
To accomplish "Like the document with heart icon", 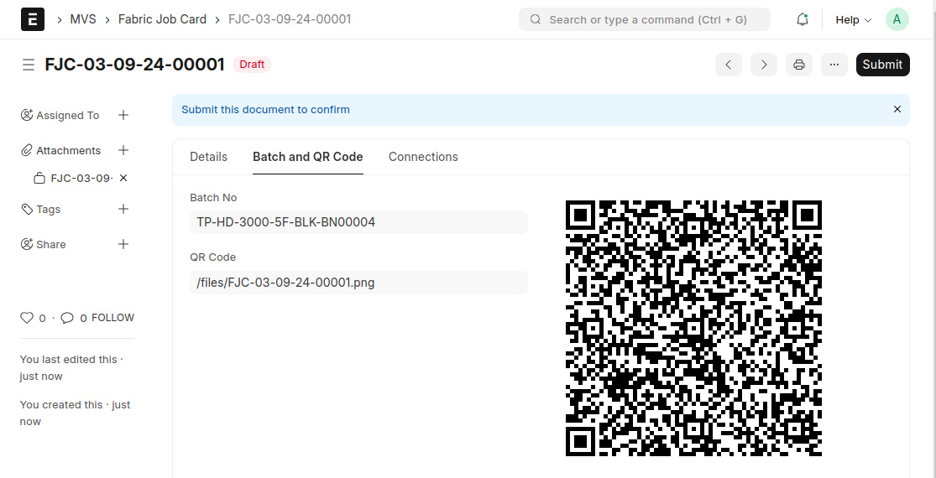I will point(27,318).
